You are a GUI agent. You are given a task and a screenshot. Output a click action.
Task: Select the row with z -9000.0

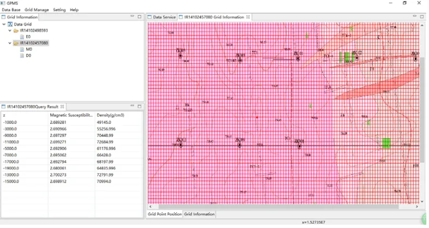[x=72, y=136]
